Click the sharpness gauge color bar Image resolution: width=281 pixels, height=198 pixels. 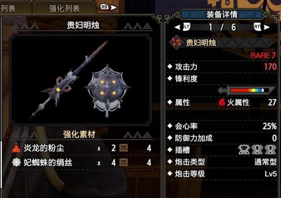click(x=247, y=90)
